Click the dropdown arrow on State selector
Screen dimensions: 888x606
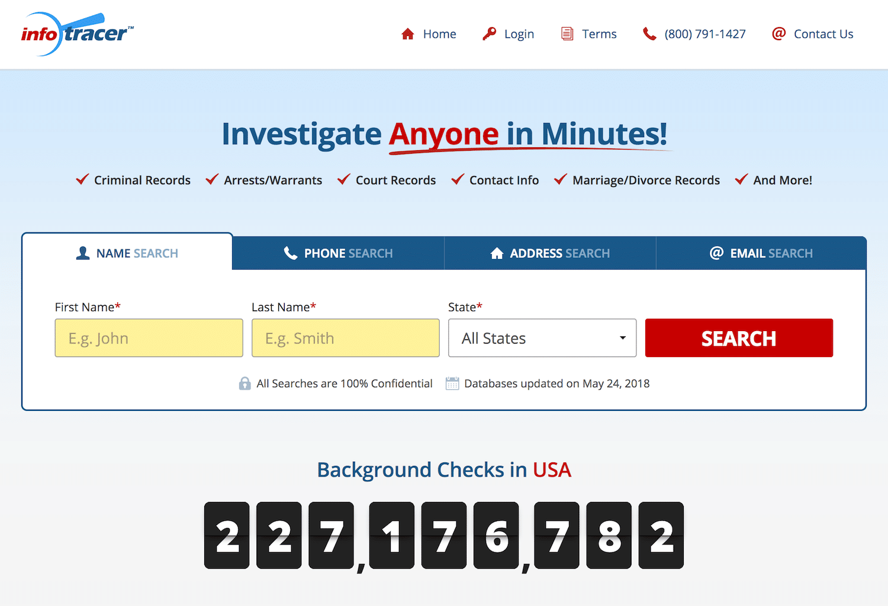(622, 338)
